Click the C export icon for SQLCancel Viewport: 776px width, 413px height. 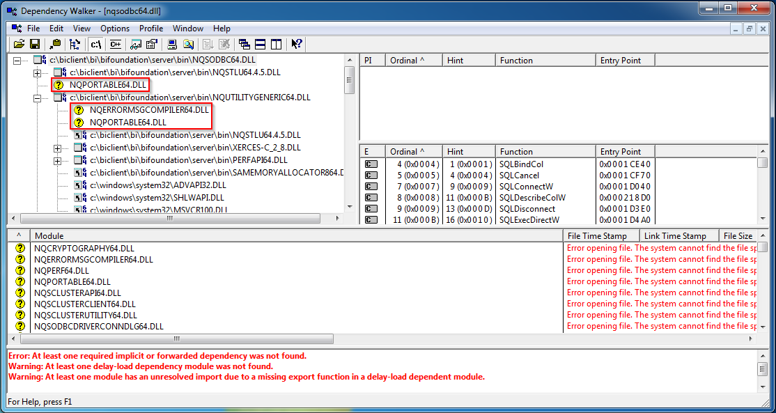[370, 175]
